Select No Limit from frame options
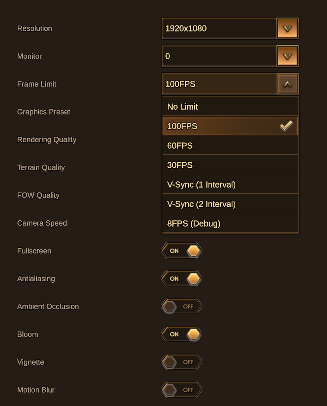The height and width of the screenshot is (406, 327). (230, 107)
